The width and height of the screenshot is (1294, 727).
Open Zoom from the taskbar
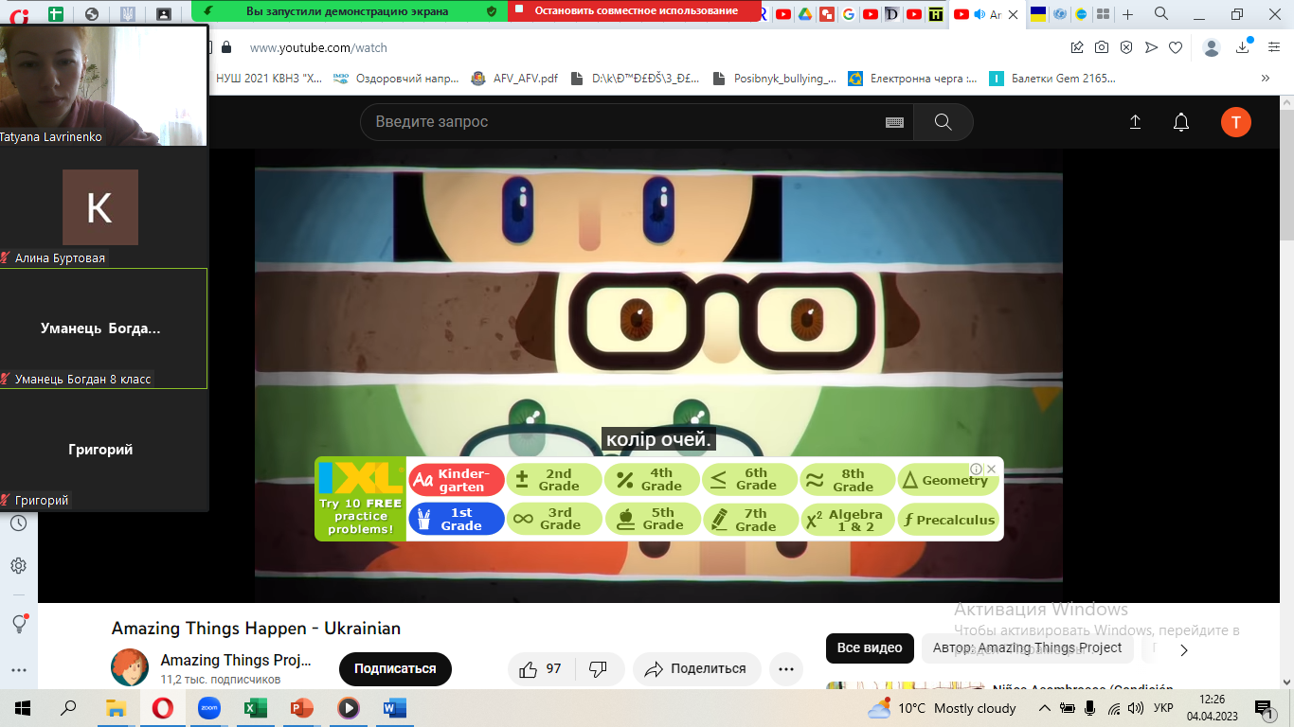(x=208, y=708)
